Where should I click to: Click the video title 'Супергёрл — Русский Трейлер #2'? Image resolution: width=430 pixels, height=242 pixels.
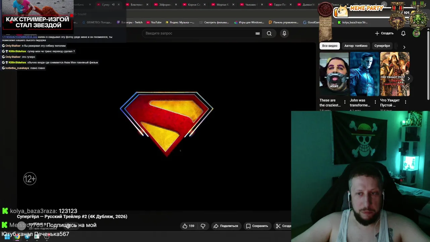pyautogui.click(x=72, y=216)
